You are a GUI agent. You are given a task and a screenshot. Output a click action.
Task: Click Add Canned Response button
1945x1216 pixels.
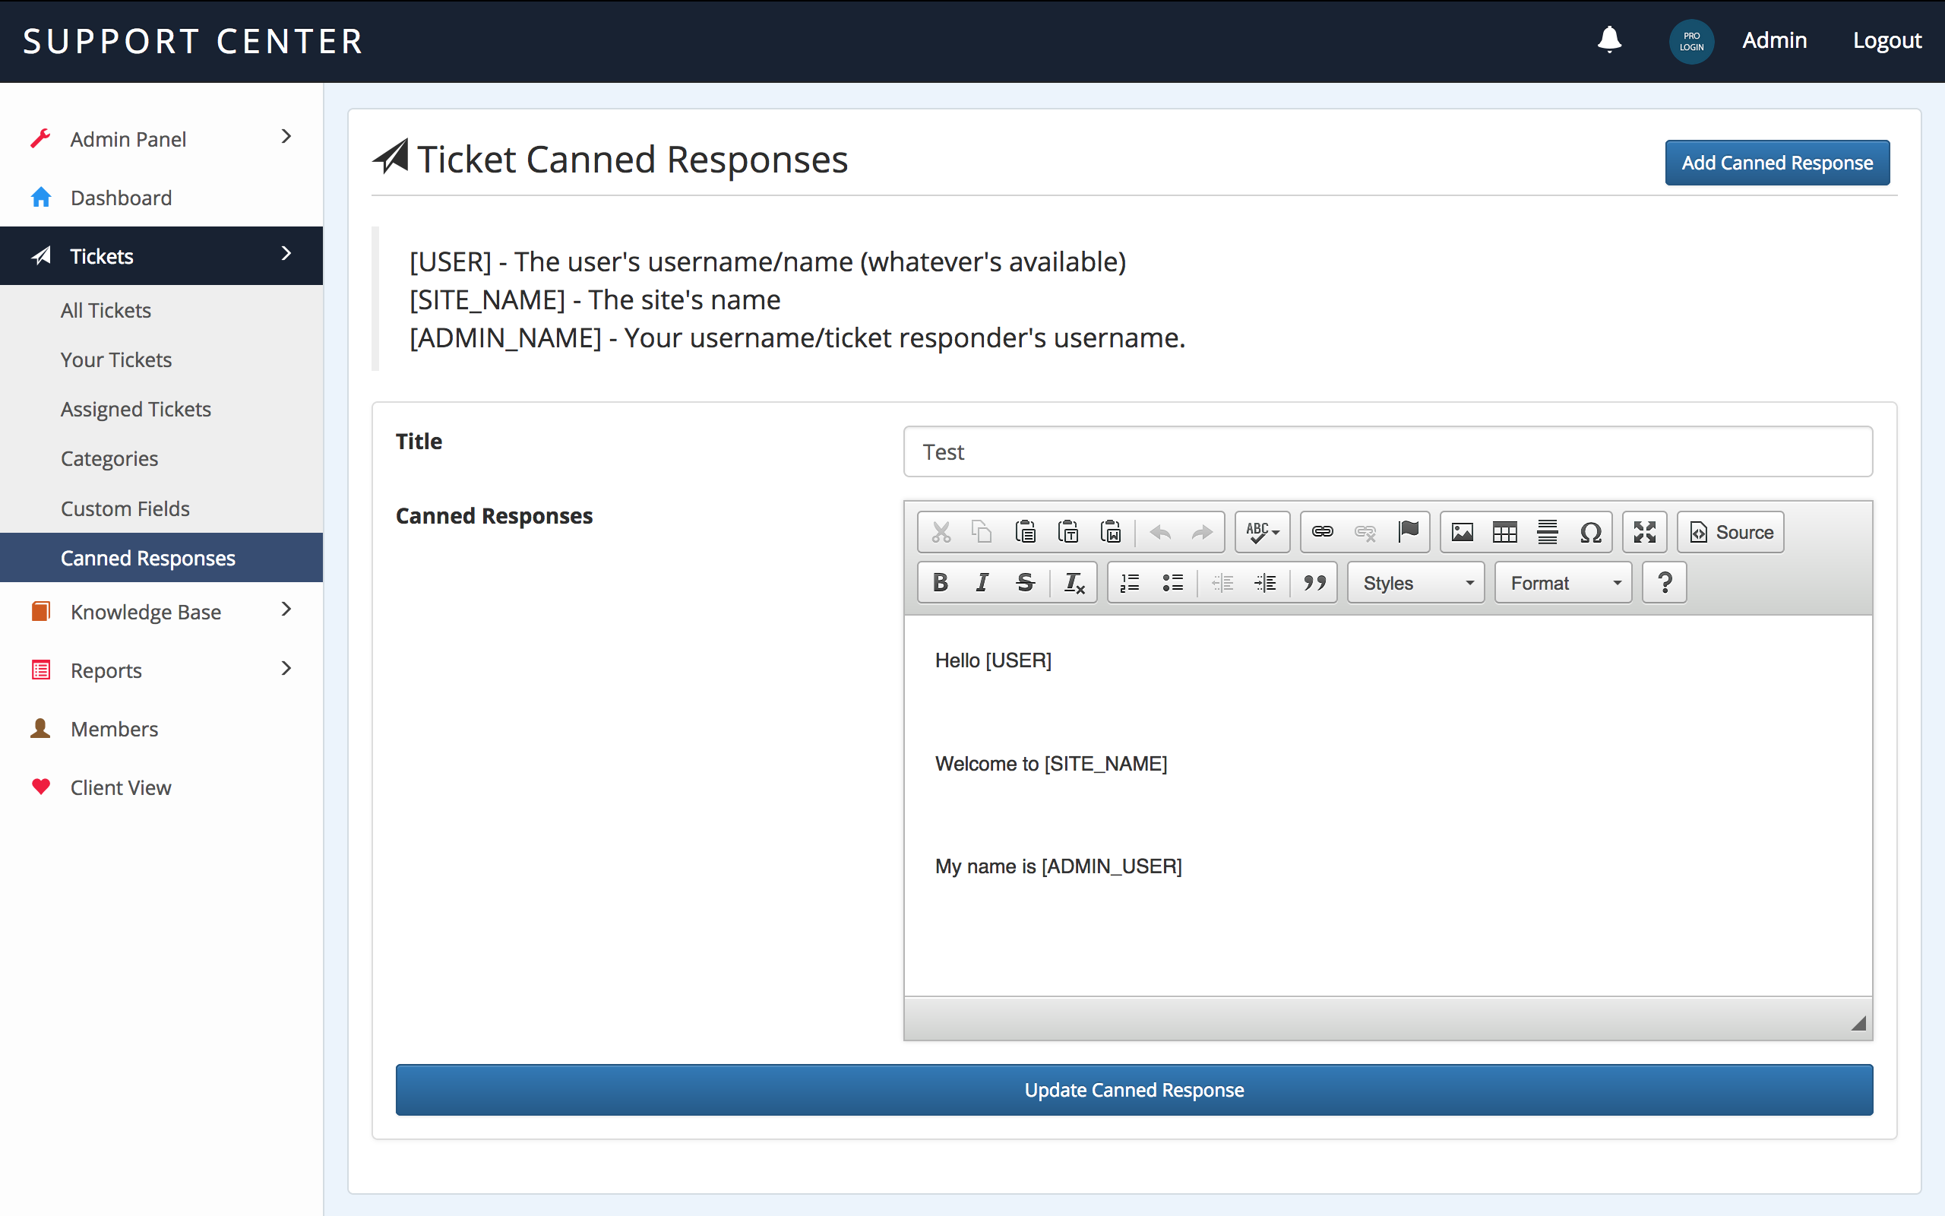(x=1776, y=163)
